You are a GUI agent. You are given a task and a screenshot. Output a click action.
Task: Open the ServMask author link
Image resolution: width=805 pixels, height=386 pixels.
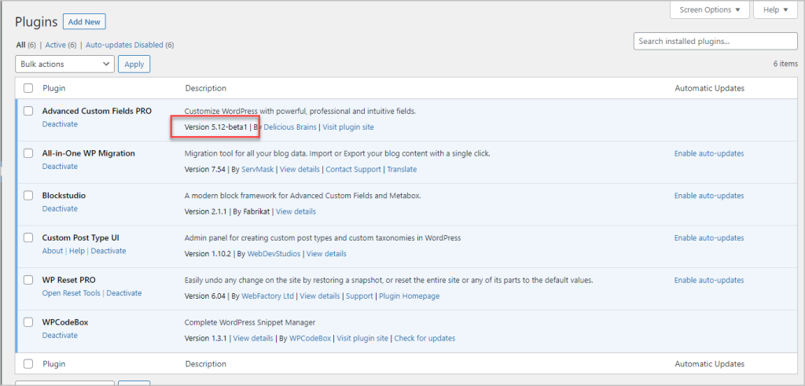pyautogui.click(x=258, y=169)
